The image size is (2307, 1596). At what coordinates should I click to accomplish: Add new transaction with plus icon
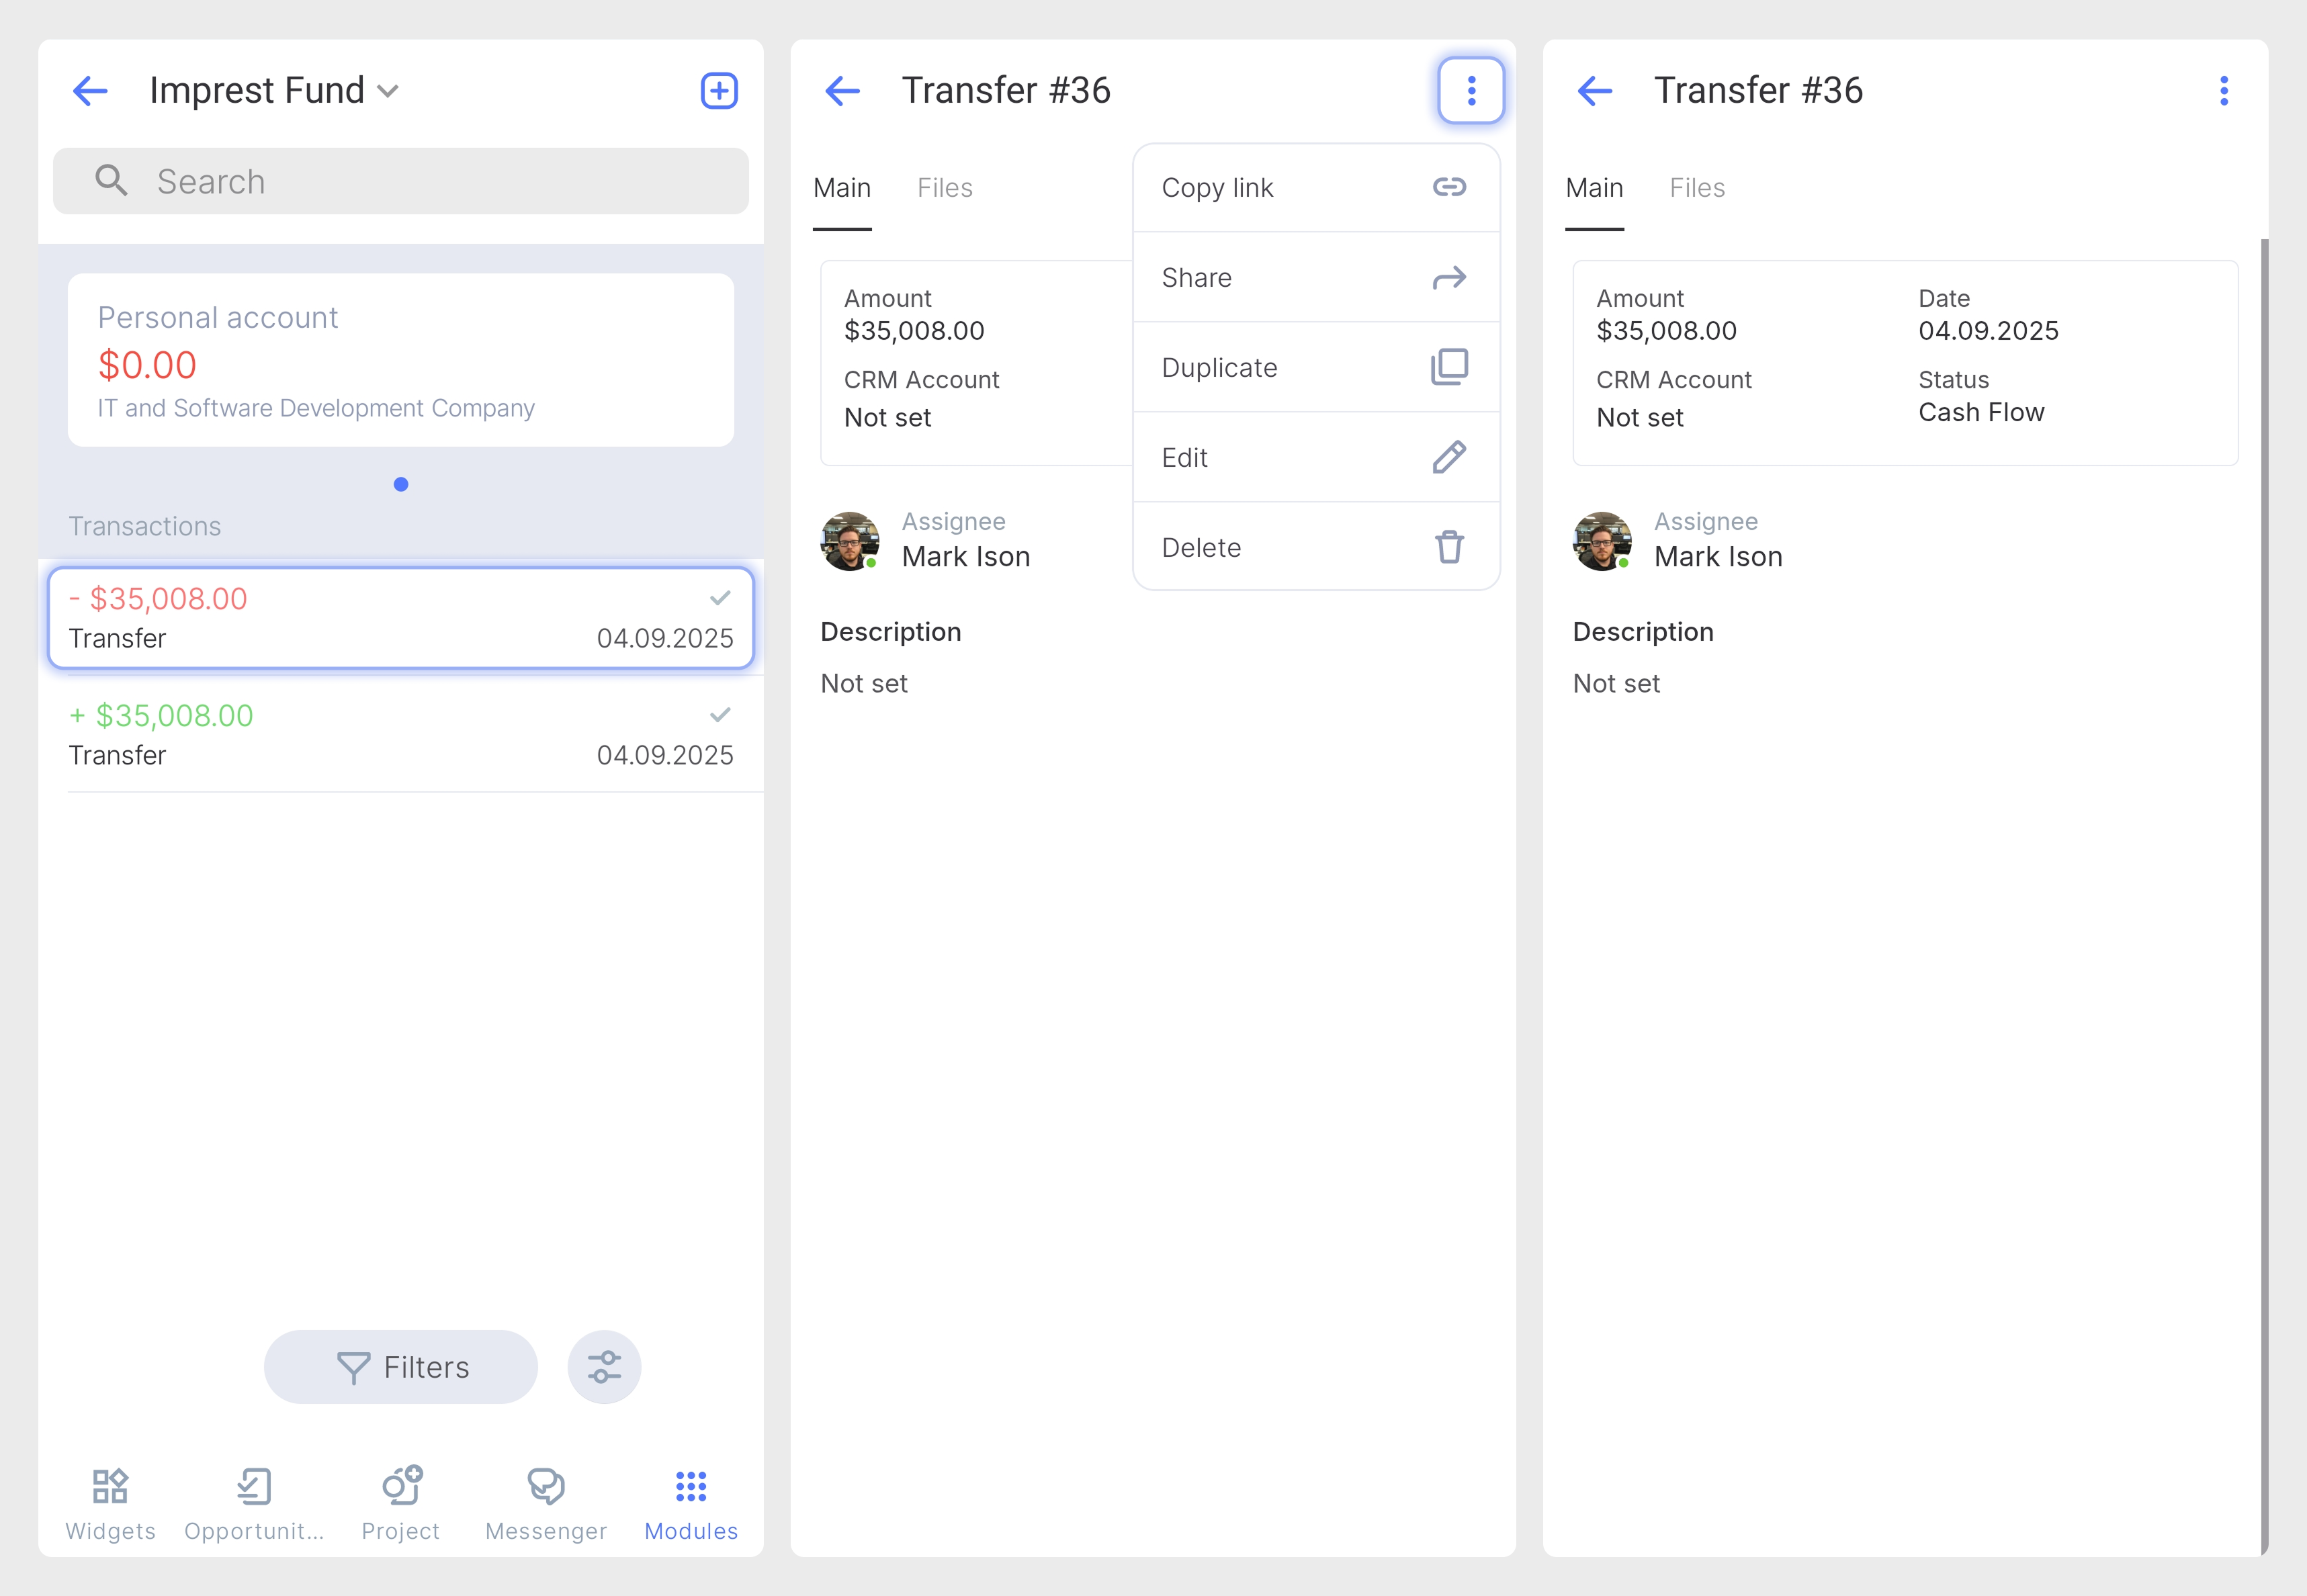(x=718, y=91)
